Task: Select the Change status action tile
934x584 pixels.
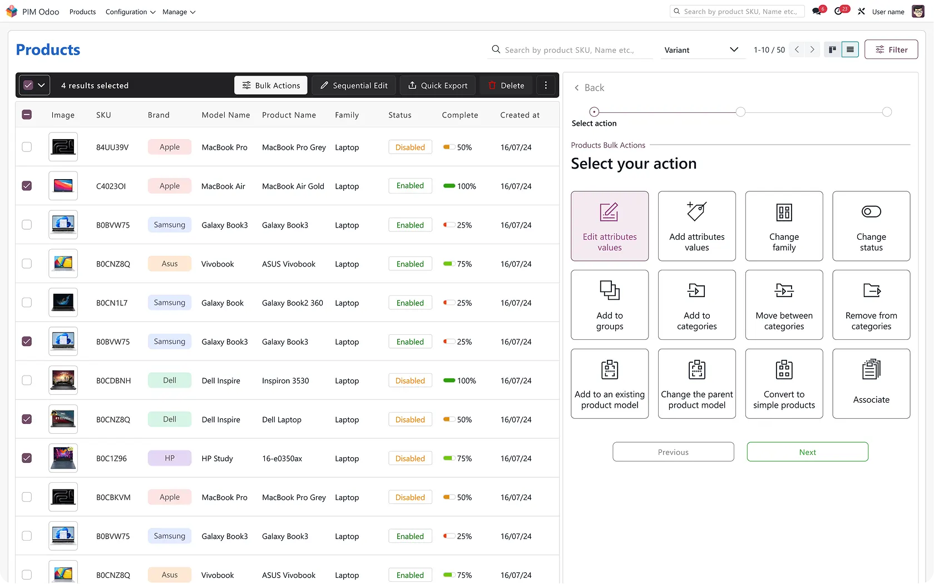Action: 871,226
